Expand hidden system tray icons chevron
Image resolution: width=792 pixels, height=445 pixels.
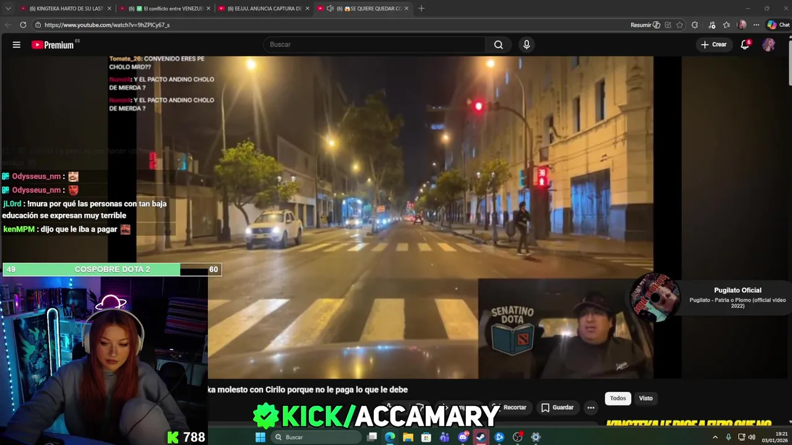point(715,437)
